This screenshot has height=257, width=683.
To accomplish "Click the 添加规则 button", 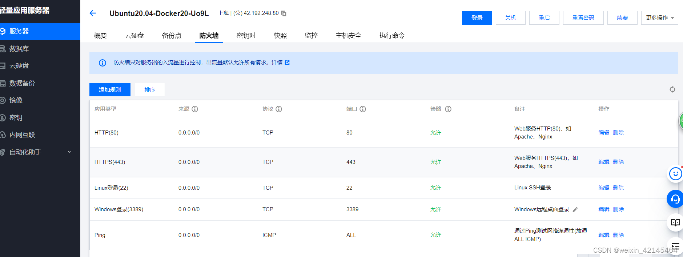I will (110, 90).
